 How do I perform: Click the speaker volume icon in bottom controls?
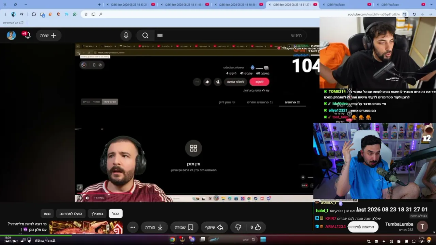pos(29,241)
